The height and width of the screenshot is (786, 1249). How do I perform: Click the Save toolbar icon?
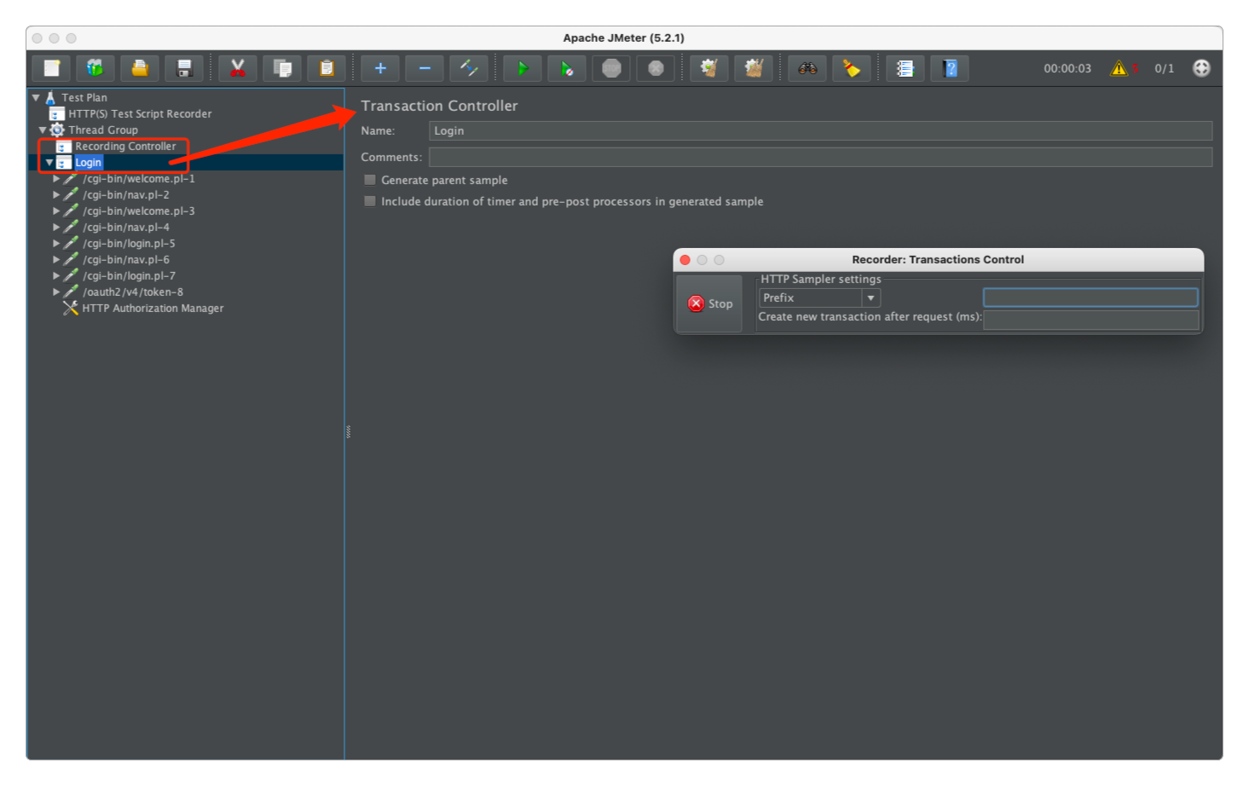tap(184, 68)
